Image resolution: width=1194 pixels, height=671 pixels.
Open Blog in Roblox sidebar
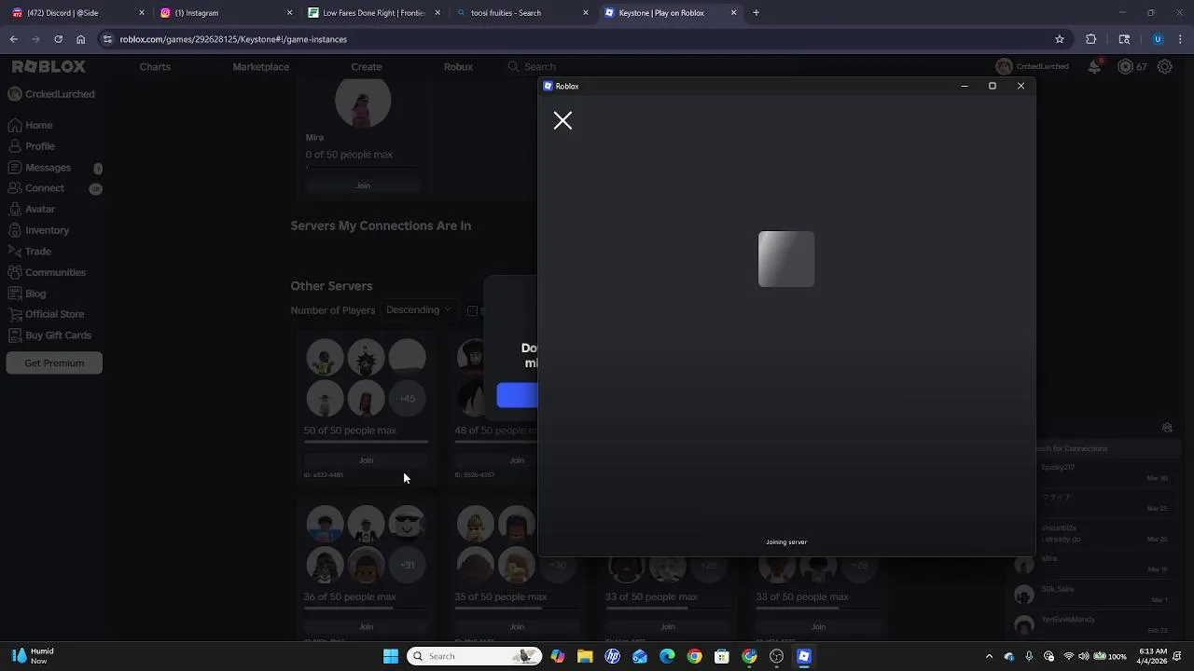click(35, 294)
